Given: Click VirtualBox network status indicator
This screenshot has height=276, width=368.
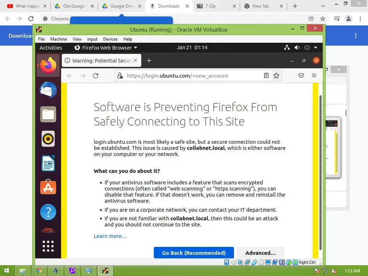Looking at the screenshot, I should tap(247, 262).
